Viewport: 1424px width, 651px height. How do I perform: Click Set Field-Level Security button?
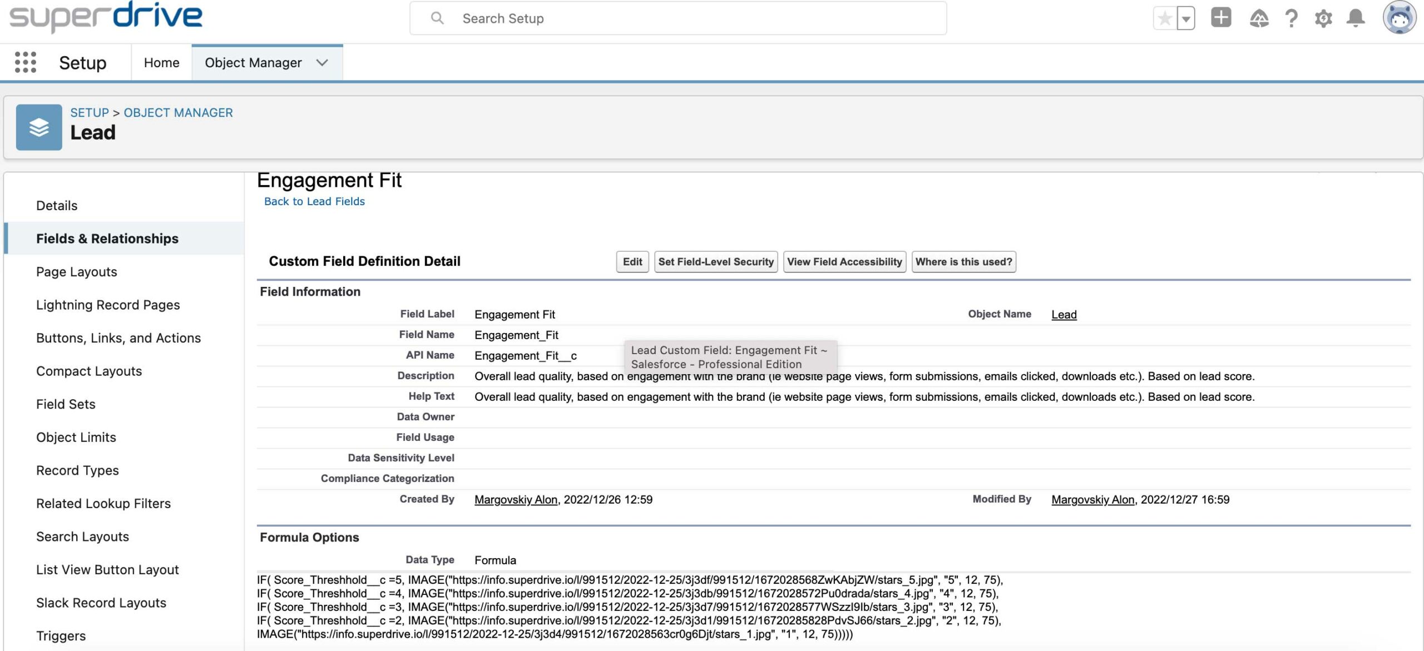[x=716, y=262]
